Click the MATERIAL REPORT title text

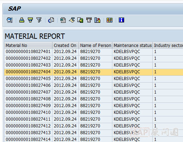coord(35,36)
